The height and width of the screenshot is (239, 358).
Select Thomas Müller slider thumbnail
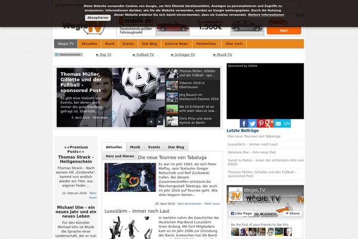(x=172, y=73)
